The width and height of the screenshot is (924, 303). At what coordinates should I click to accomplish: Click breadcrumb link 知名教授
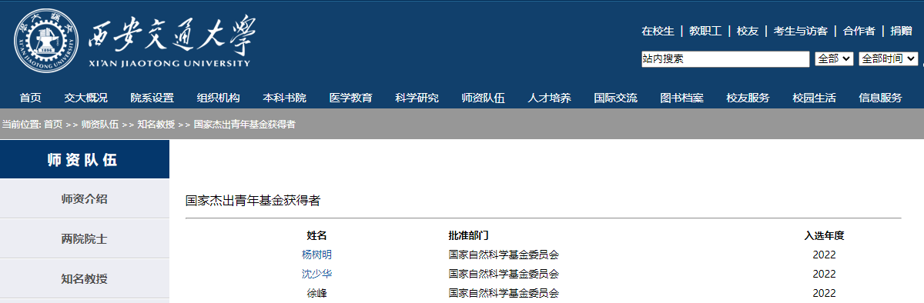156,124
